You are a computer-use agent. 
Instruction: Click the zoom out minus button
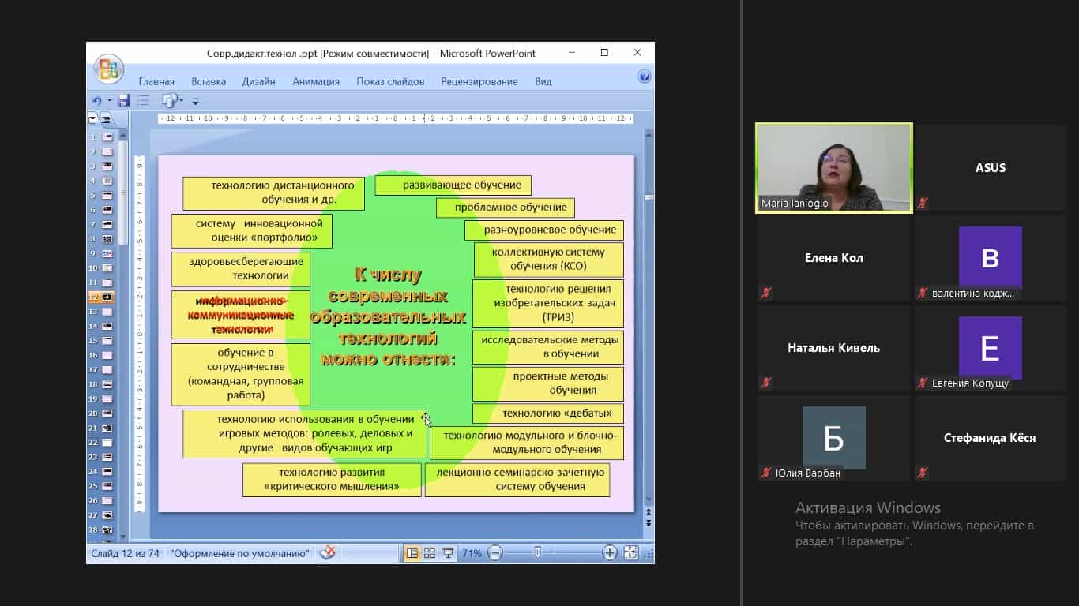tap(495, 553)
